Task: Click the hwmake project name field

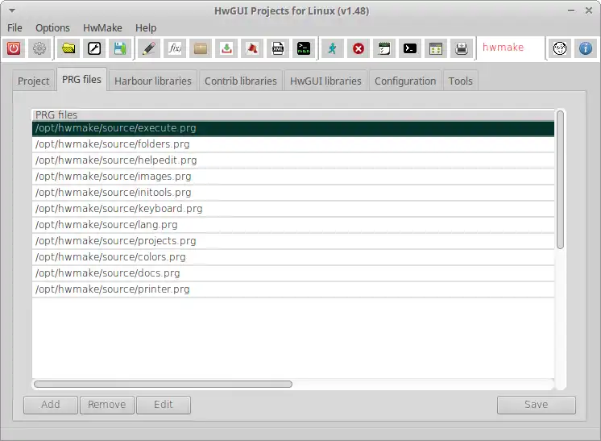Action: tap(511, 48)
